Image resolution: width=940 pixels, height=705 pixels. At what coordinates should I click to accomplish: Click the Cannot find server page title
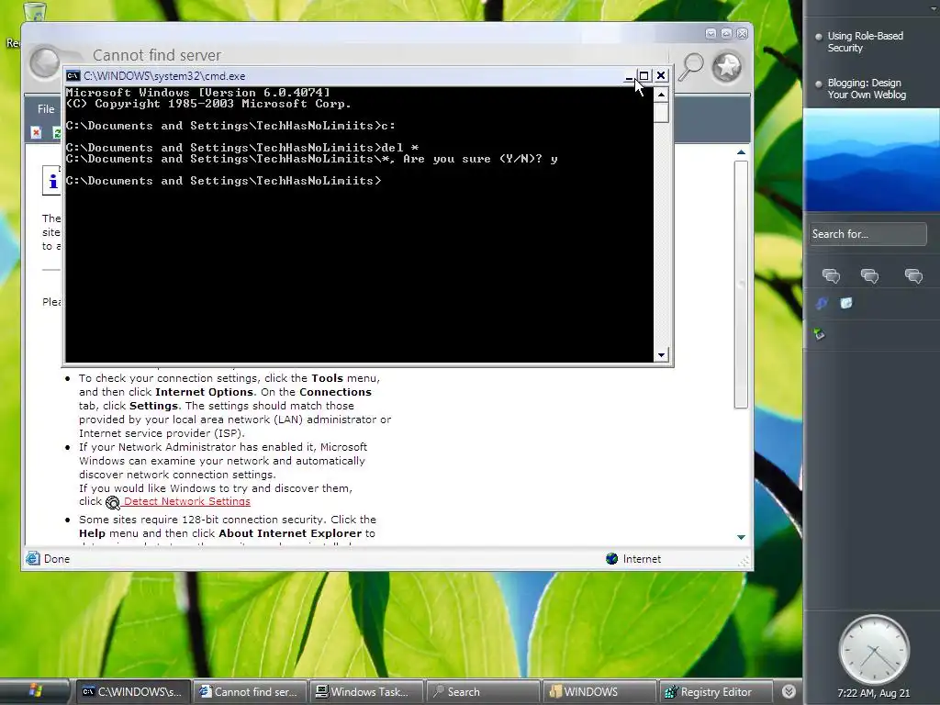point(157,55)
